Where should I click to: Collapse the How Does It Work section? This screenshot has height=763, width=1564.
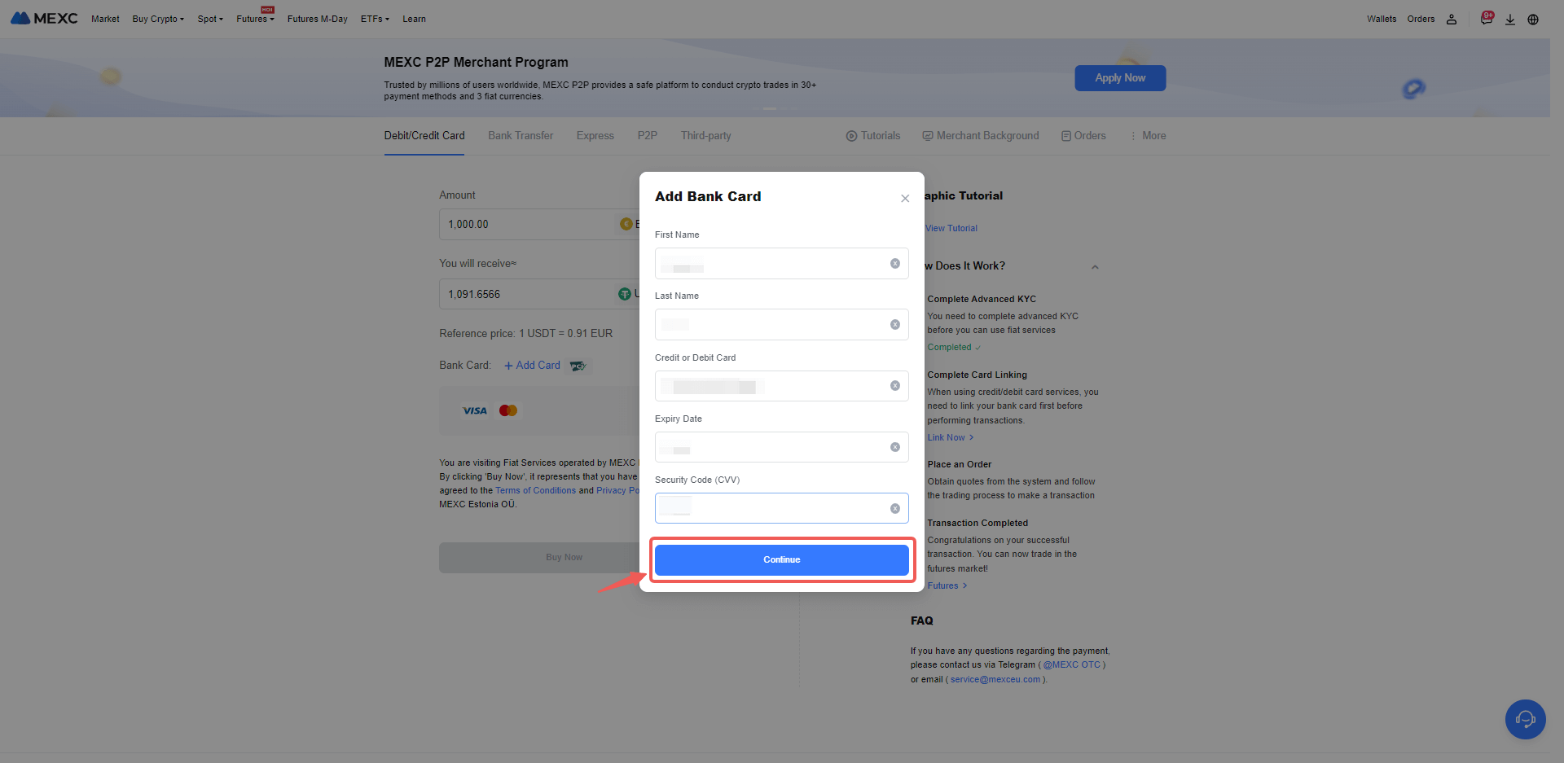pos(1095,267)
